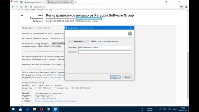Open File Explorer from the taskbar
Screen dimensions: 199x112
(34, 109)
